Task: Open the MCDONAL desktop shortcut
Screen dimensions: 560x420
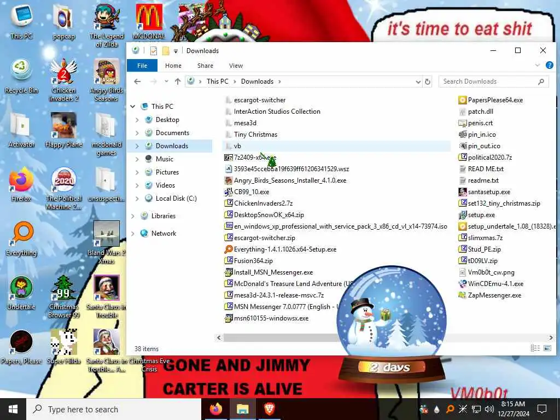Action: [x=149, y=21]
